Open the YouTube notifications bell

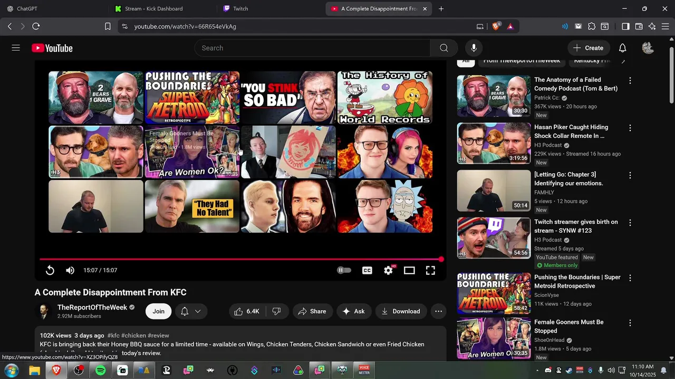[622, 48]
